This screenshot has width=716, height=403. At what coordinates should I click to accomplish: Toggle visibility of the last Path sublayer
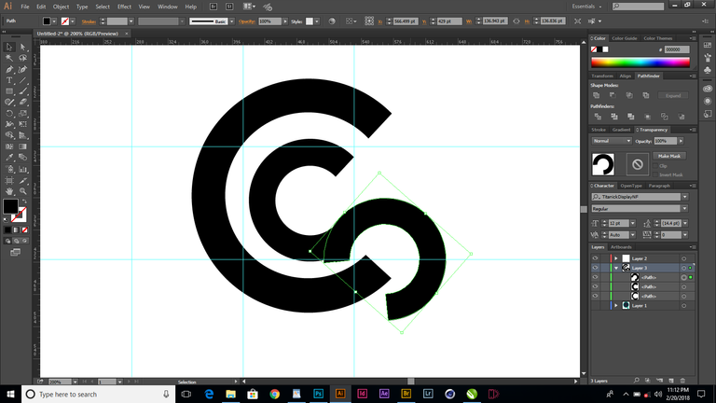click(595, 296)
